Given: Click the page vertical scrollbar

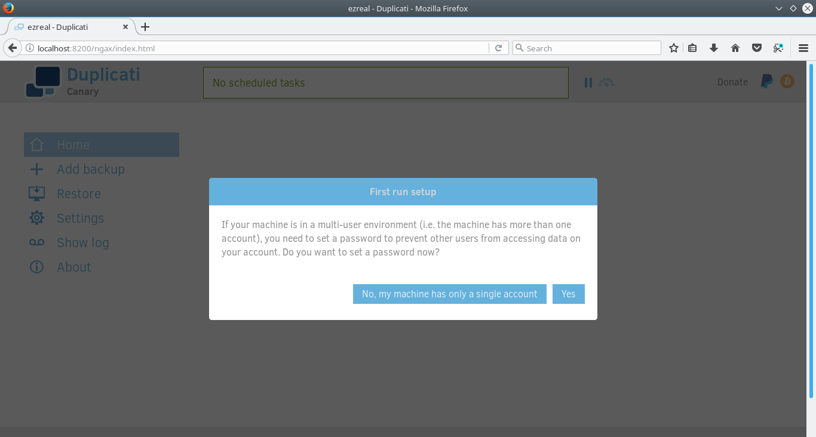Looking at the screenshot, I should point(811,230).
